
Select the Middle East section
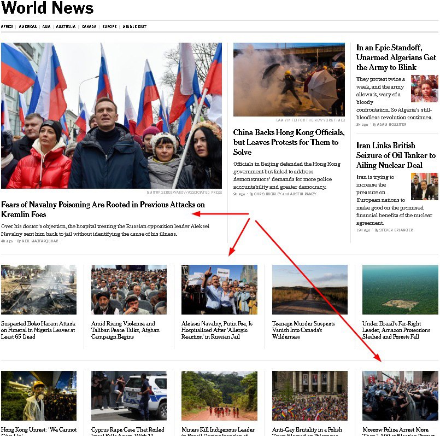134,26
